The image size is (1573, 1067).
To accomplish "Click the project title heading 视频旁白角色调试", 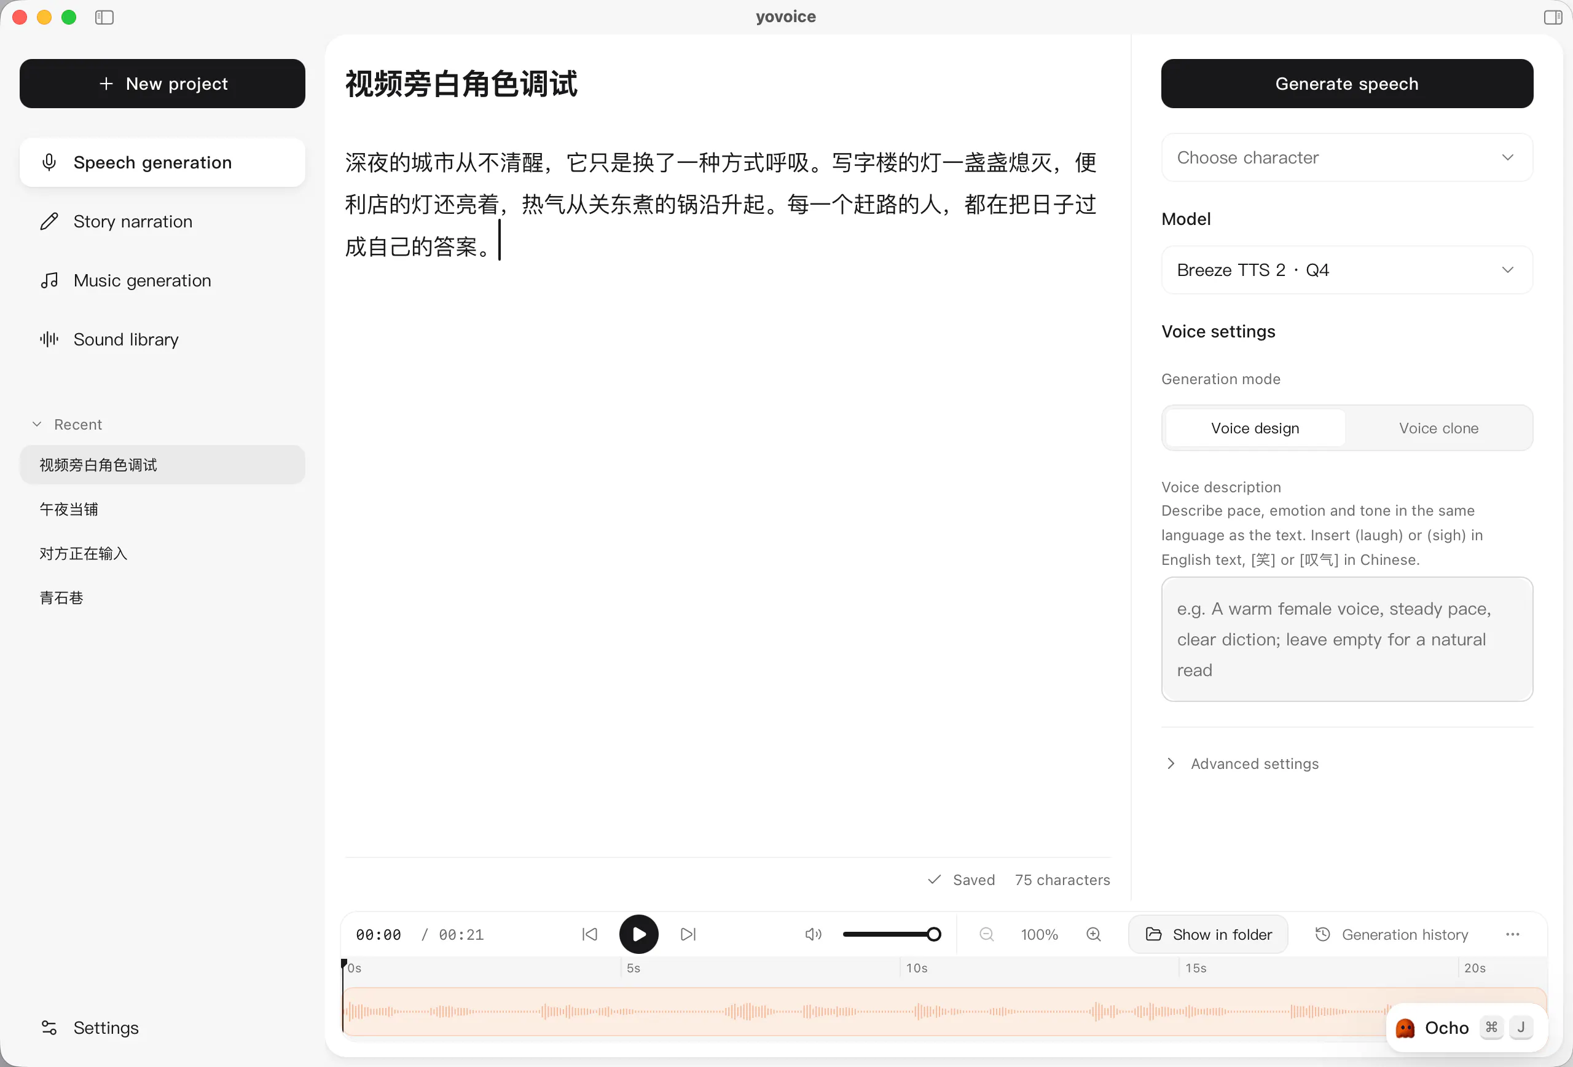I will click(461, 84).
